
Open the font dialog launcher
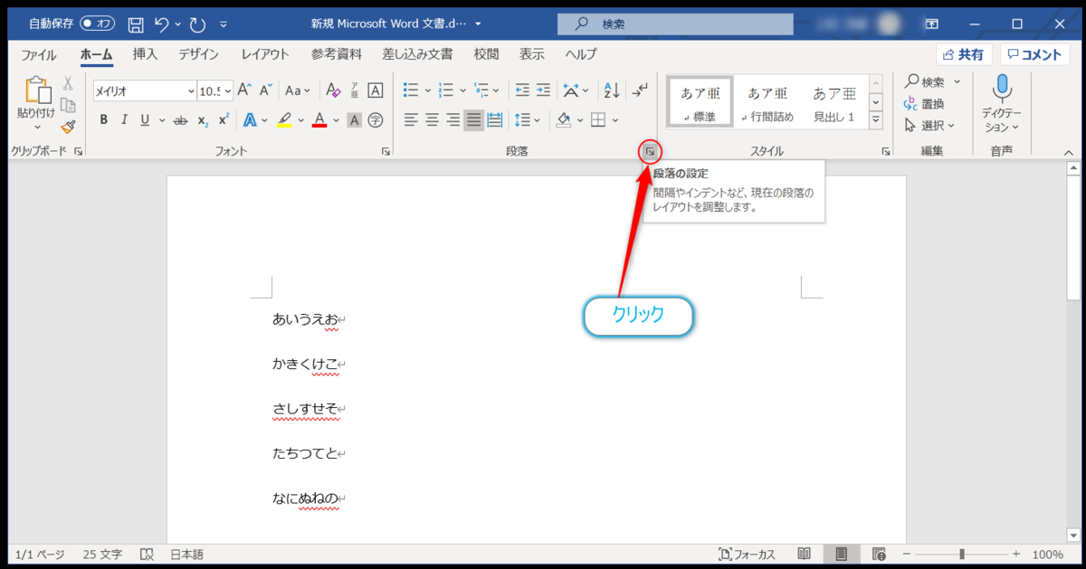coord(386,152)
